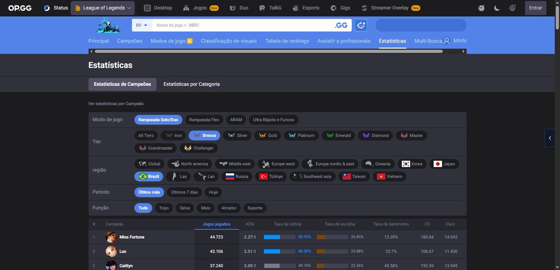Screen dimensions: 560x270
Task: Choose the Silver tier
Action: click(x=237, y=135)
